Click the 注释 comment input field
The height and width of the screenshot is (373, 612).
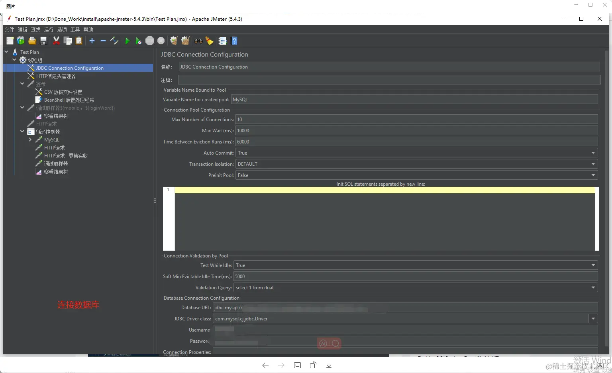click(x=389, y=80)
